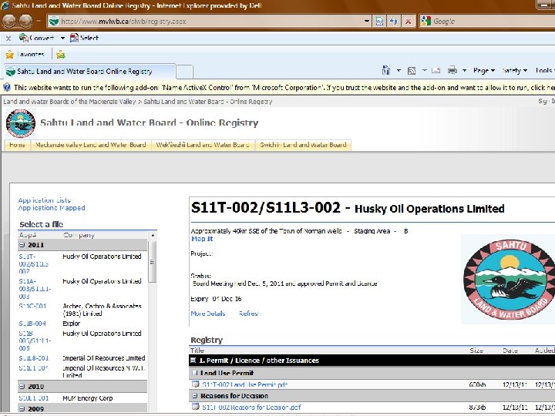555x416 pixels.
Task: Sort the file list by Company column header
Action: [x=79, y=235]
